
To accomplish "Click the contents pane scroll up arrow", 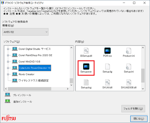I will pos(143,48).
